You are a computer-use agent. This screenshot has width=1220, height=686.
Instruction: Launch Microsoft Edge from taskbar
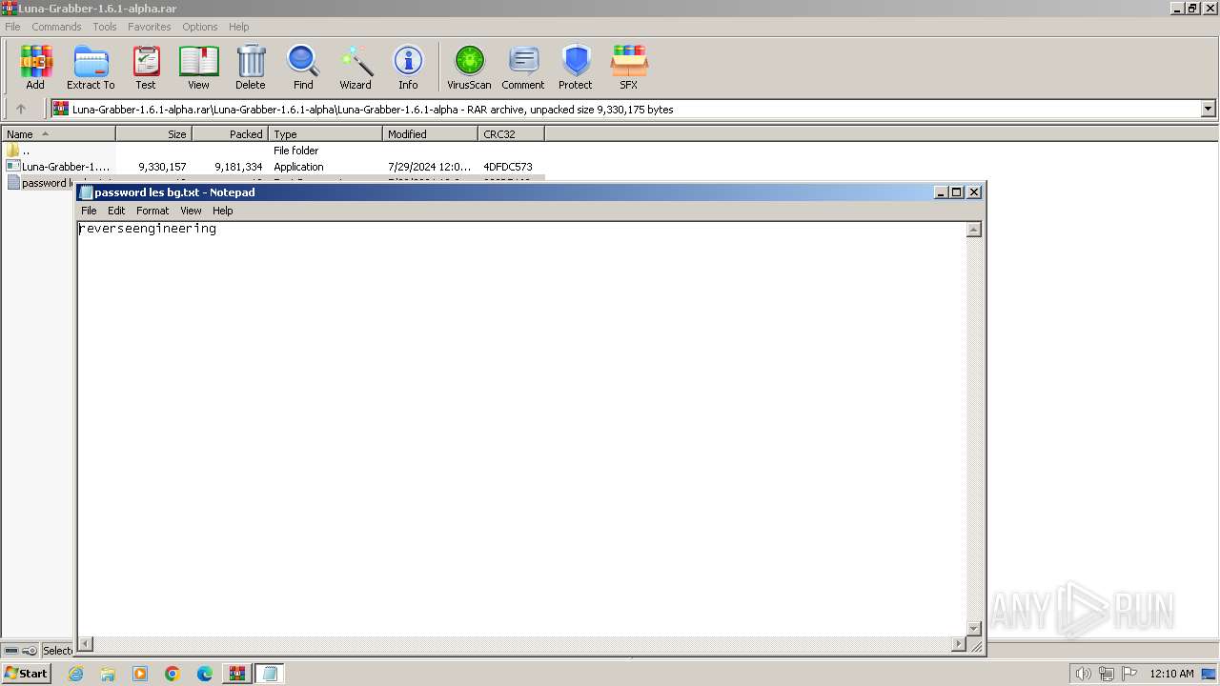[x=205, y=674]
